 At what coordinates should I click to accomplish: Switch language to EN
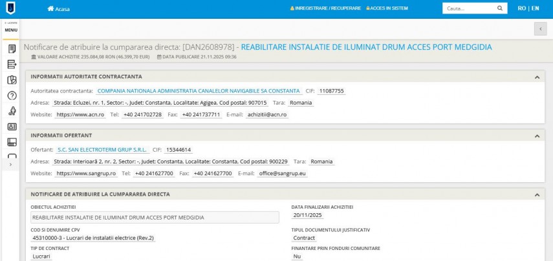535,8
